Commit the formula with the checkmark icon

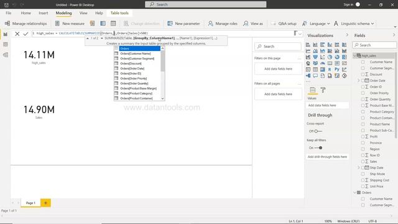(25, 34)
